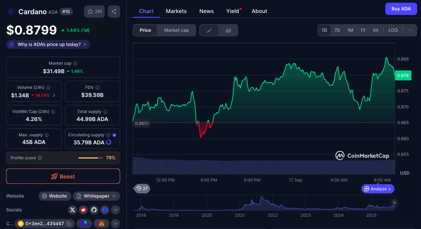Expand Volume (24h) details arrow

54,95
